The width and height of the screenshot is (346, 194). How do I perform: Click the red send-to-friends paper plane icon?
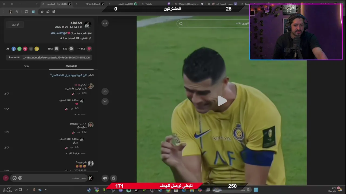click(25, 49)
